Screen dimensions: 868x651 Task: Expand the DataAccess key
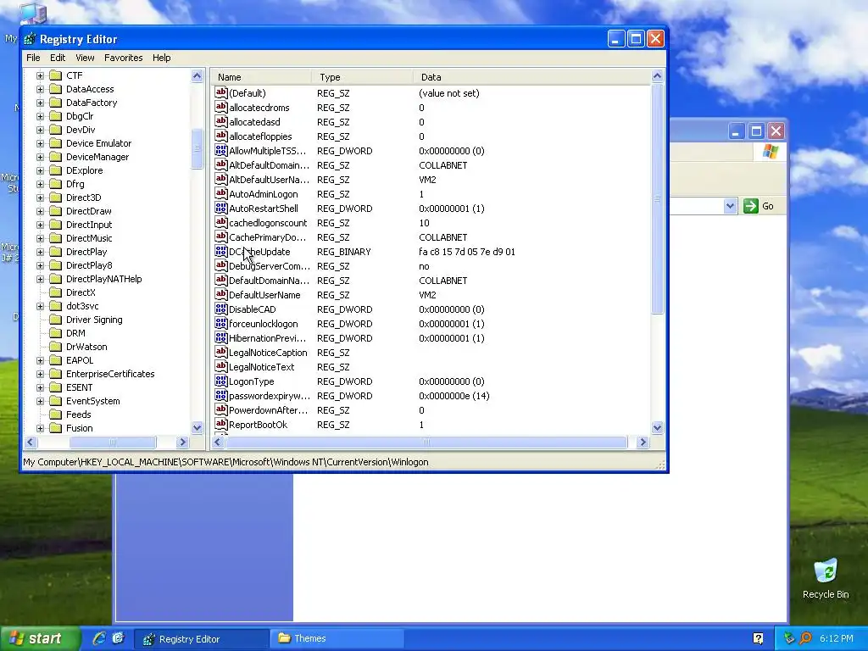coord(40,89)
